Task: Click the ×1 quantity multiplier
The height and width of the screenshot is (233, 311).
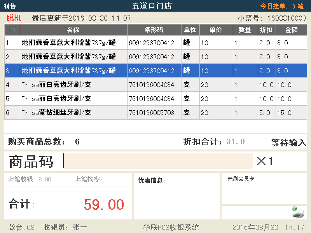Action: pyautogui.click(x=265, y=161)
